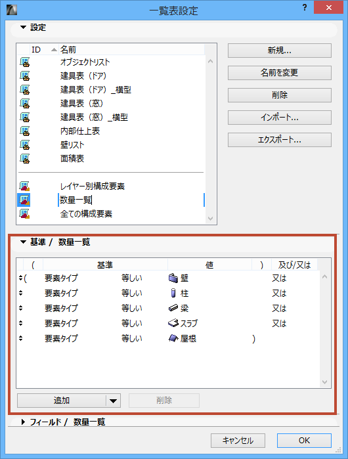
Task: Click the component icon beside 全ての構成要素
Action: coord(24,214)
